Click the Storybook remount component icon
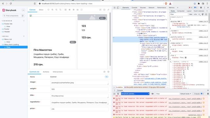Viewport: 210px width, 118px height. 48,10
